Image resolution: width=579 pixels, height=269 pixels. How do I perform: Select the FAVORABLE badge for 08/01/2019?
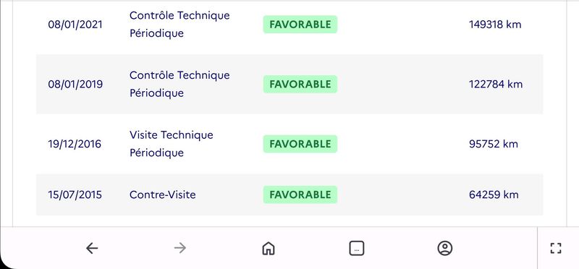(300, 84)
